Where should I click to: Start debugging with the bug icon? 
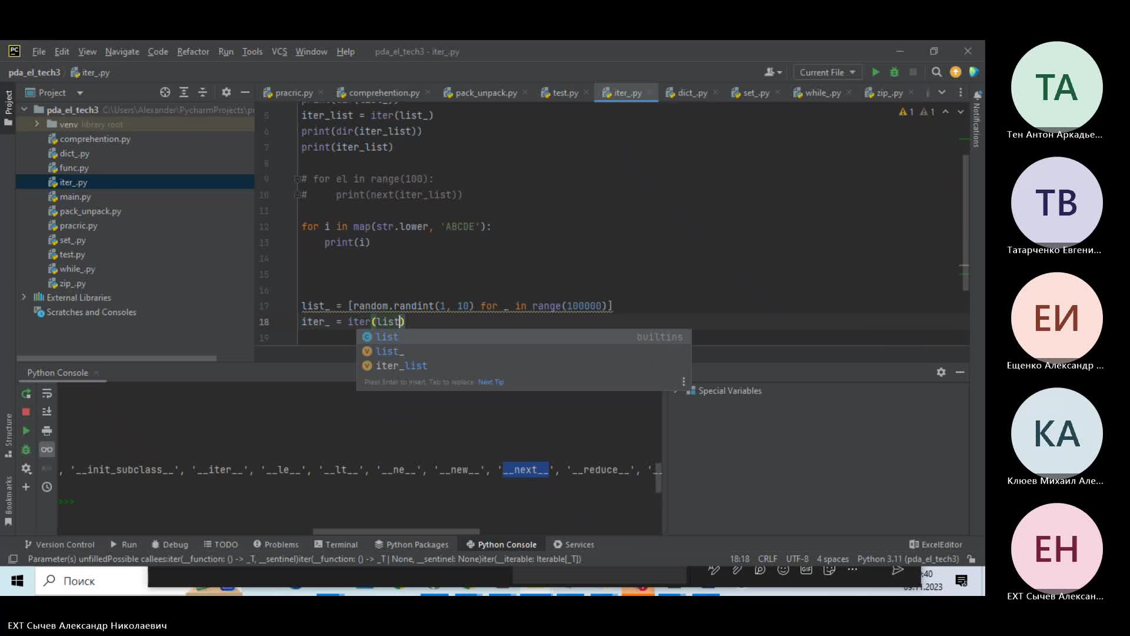click(894, 72)
